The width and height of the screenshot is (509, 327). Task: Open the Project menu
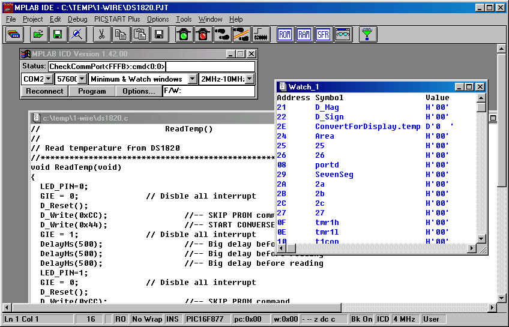[x=32, y=19]
